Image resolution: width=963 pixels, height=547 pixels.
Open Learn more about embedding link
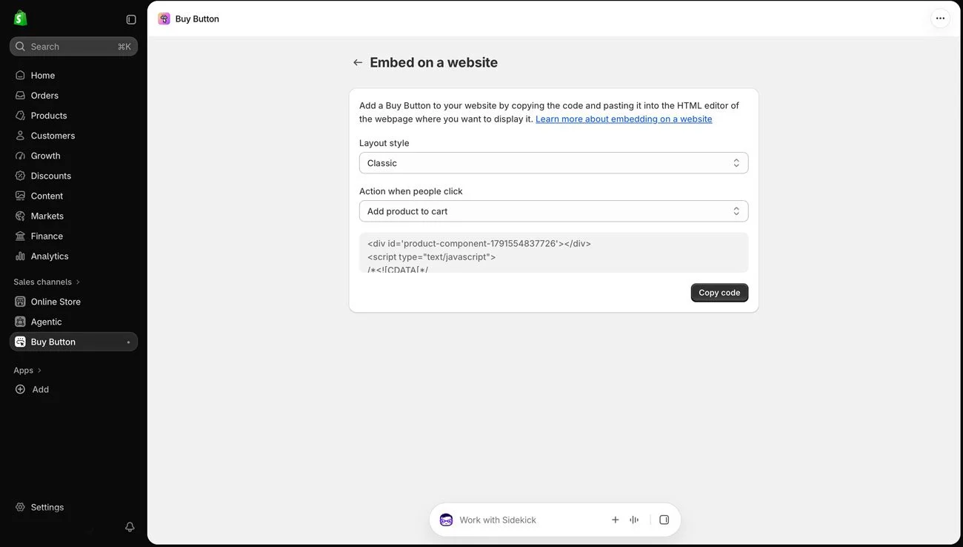click(624, 119)
